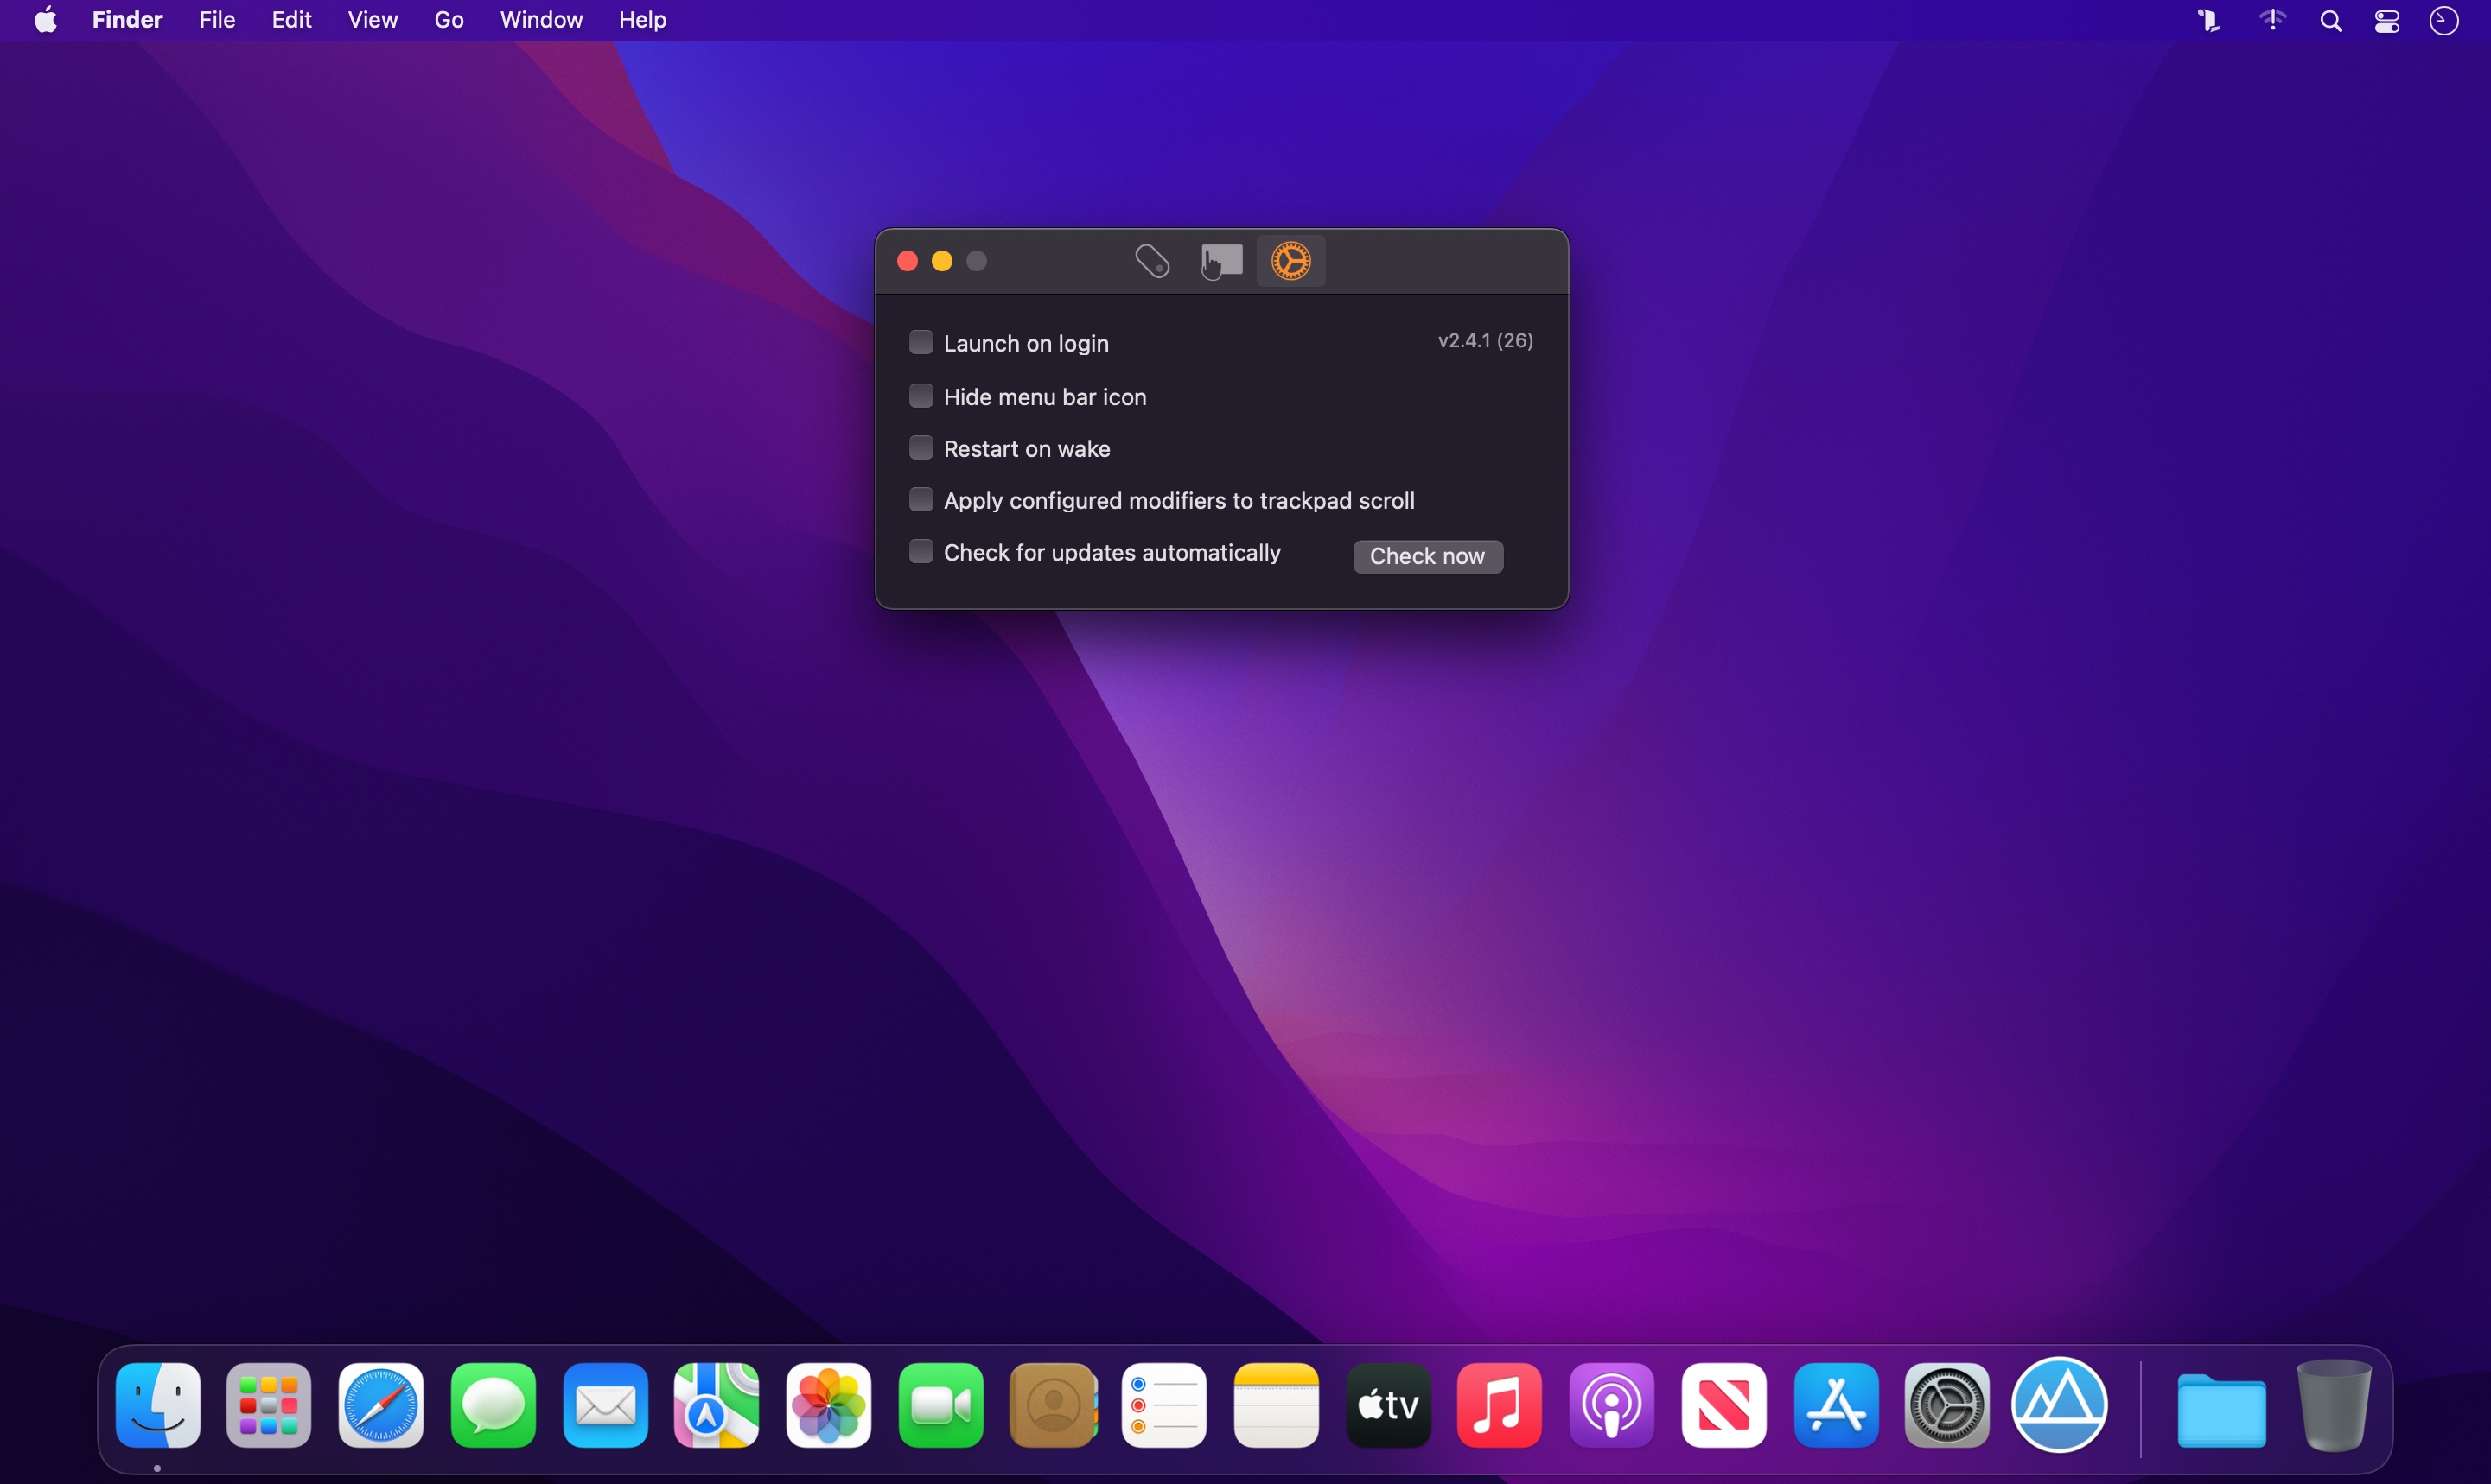This screenshot has height=1484, width=2491.
Task: Open Control Center
Action: coord(2388,21)
